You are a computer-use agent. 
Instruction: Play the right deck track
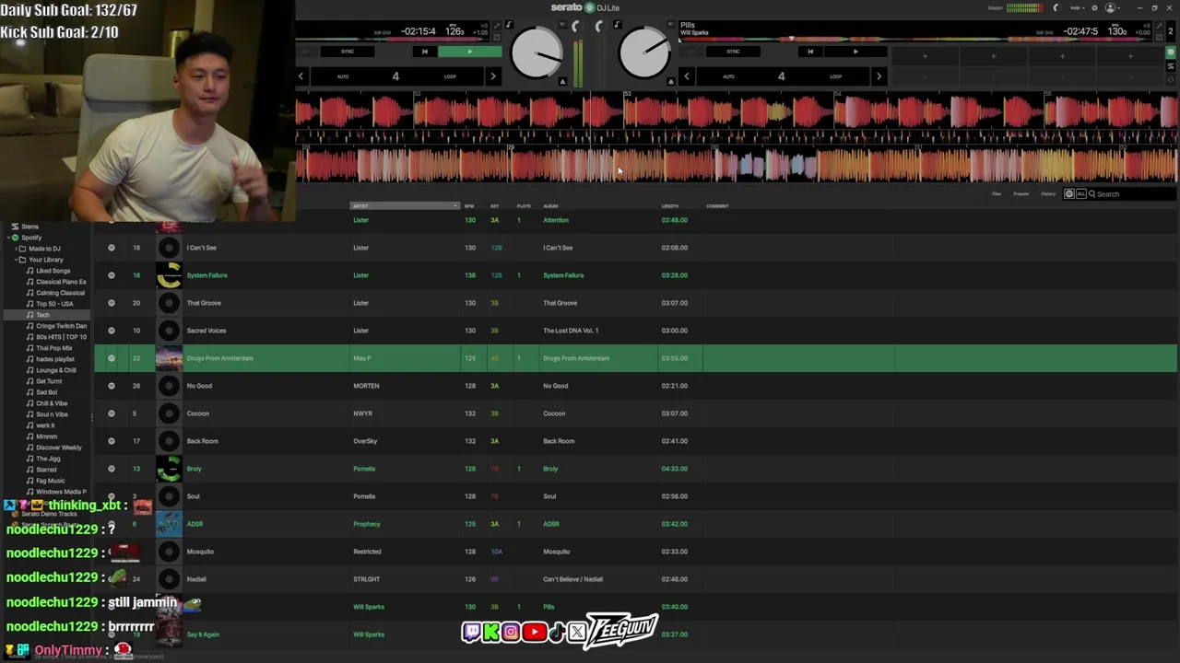(855, 52)
